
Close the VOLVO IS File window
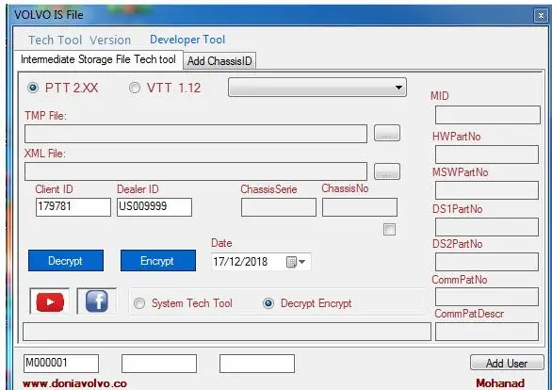coord(541,15)
